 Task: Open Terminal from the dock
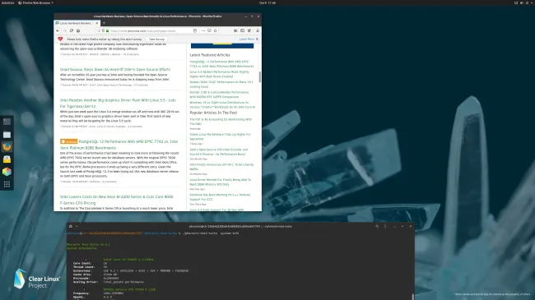(x=7, y=122)
